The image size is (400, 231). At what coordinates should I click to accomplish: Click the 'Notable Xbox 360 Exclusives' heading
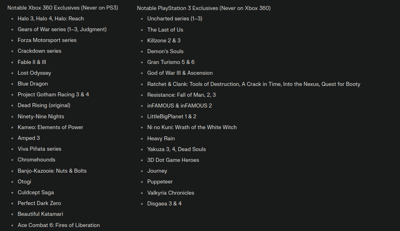coord(62,8)
